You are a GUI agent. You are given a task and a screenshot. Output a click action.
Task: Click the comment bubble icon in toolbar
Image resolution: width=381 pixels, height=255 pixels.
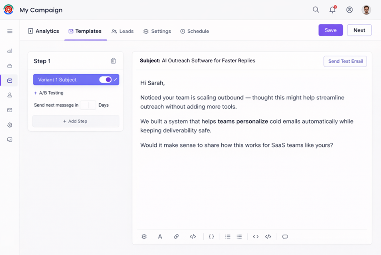tap(285, 237)
